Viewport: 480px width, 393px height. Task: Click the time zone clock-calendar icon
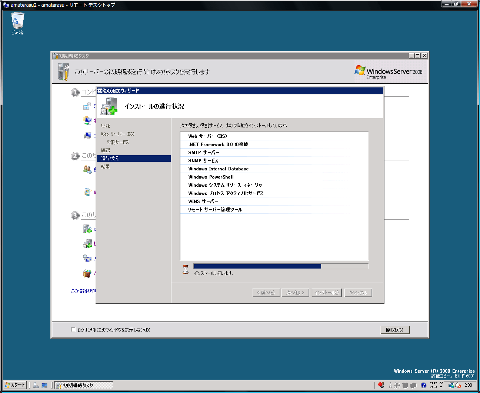[87, 106]
